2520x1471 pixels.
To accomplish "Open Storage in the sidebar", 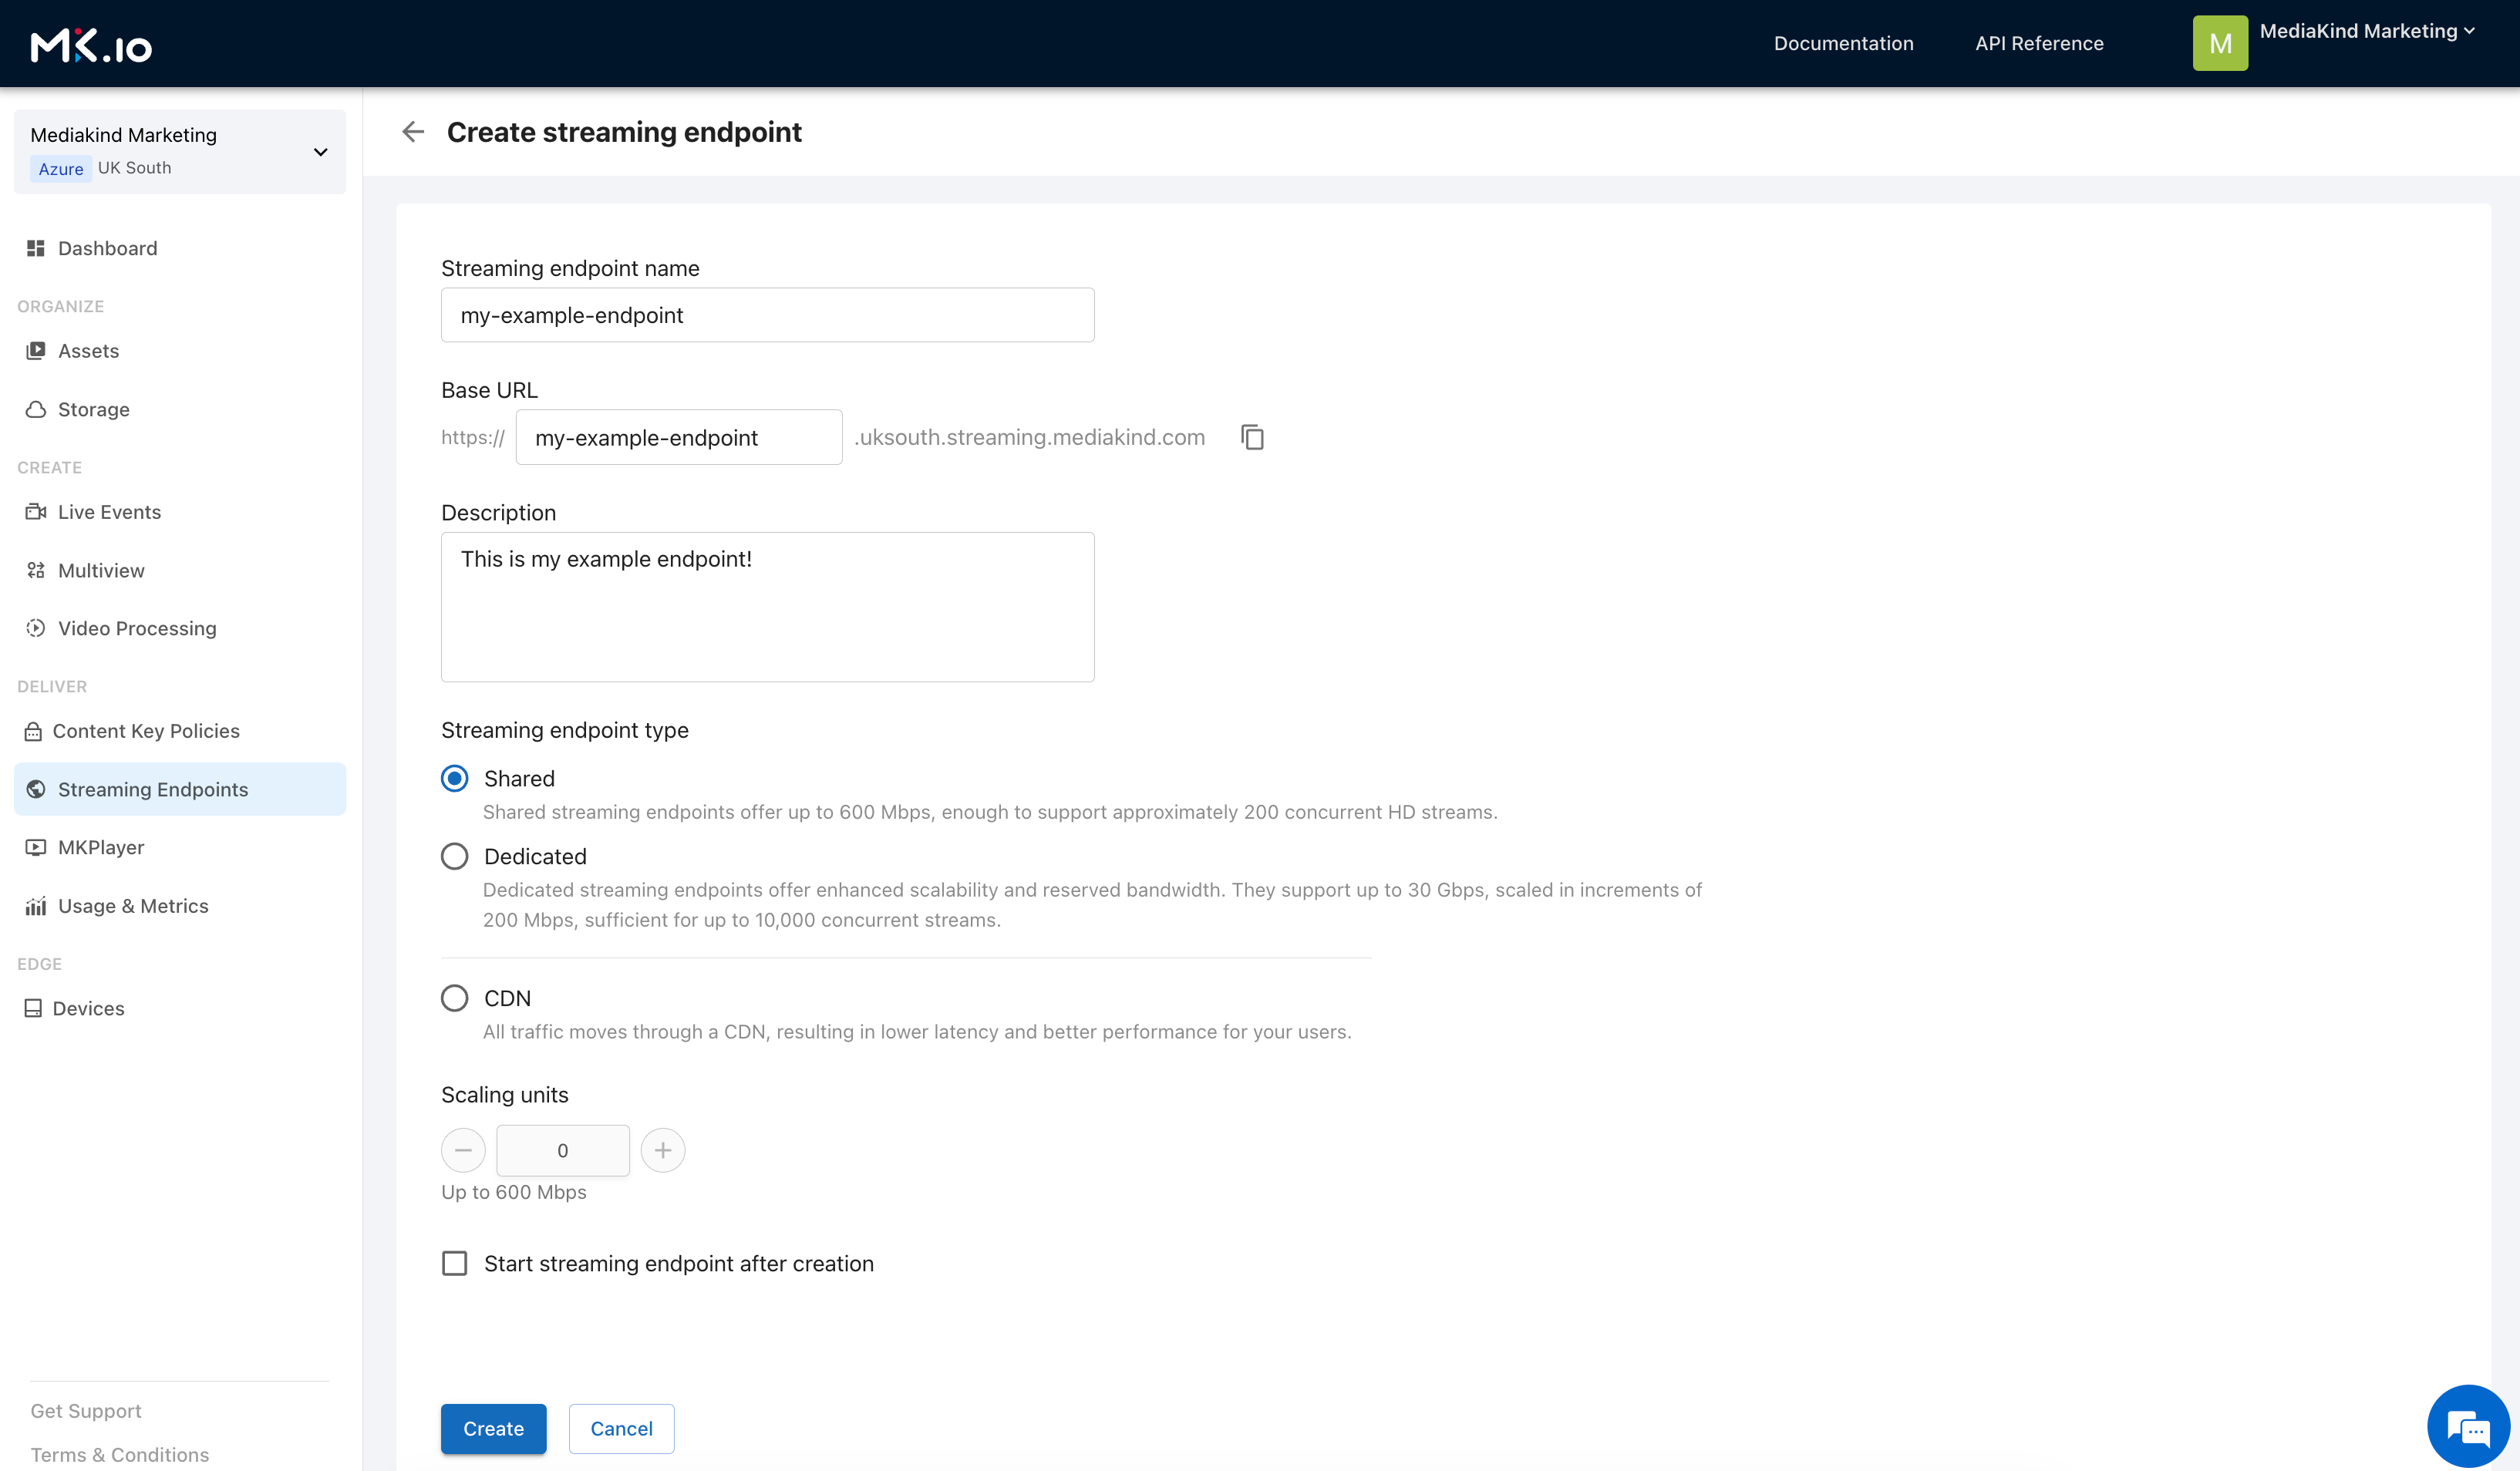I will (180, 409).
